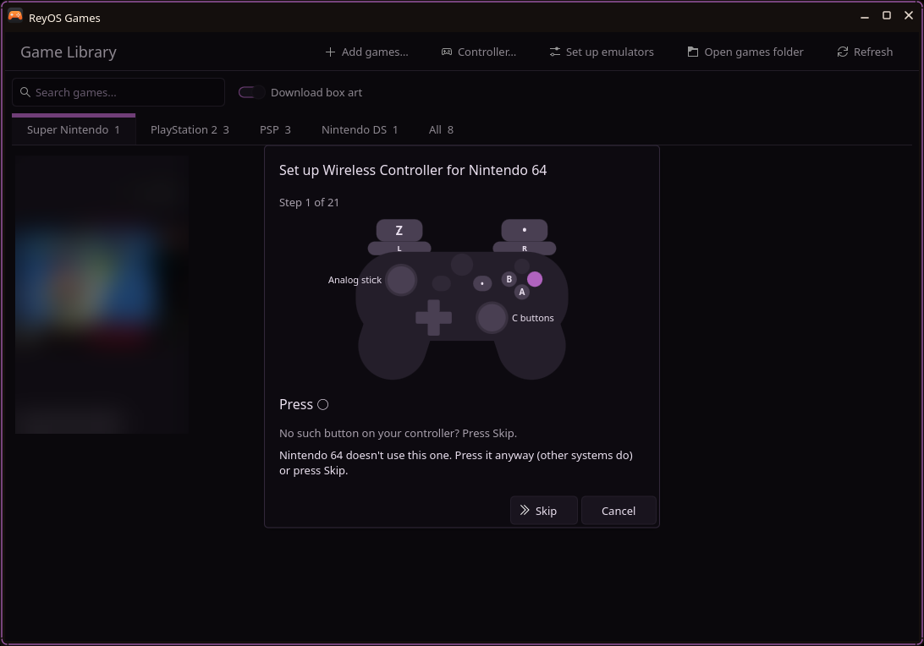Click the Step 1 of 21 text
The image size is (924, 646).
coord(309,203)
